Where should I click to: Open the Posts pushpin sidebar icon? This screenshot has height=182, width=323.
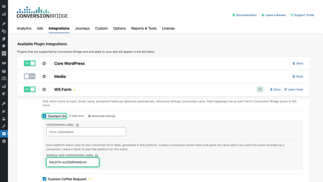click(4, 24)
